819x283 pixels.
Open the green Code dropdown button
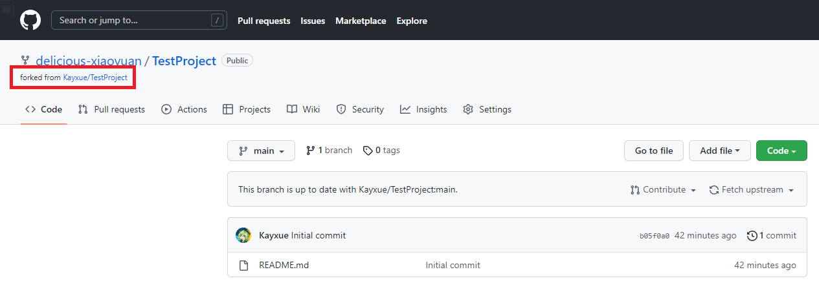[781, 151]
